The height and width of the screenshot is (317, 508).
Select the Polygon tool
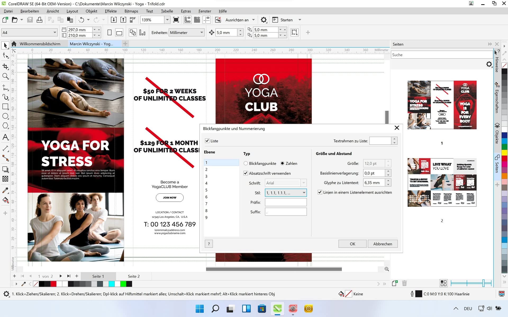pyautogui.click(x=5, y=126)
